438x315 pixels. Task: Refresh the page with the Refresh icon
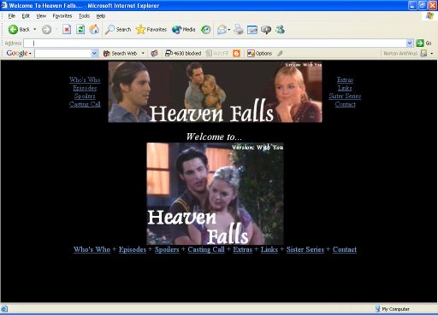pyautogui.click(x=80, y=29)
